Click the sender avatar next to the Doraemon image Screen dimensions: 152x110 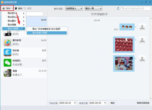point(142,59)
